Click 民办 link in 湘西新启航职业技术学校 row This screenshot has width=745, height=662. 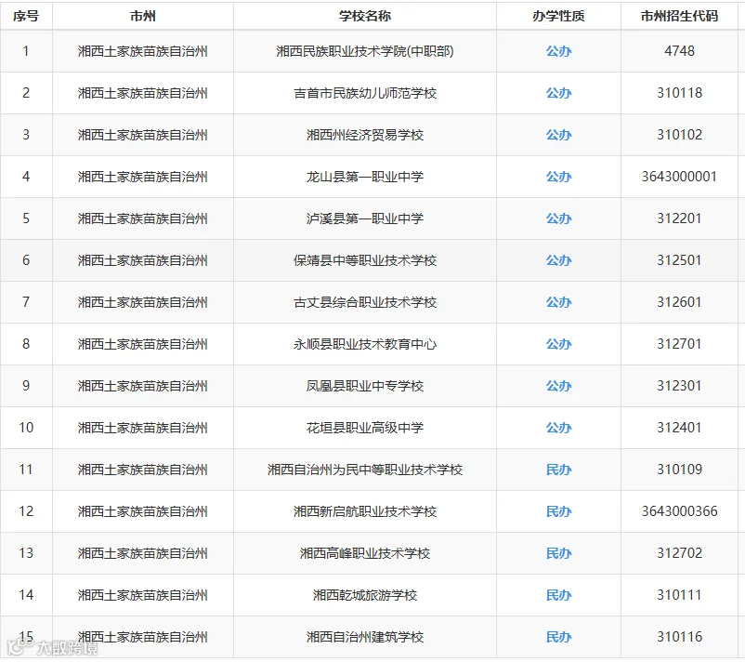pyautogui.click(x=559, y=511)
